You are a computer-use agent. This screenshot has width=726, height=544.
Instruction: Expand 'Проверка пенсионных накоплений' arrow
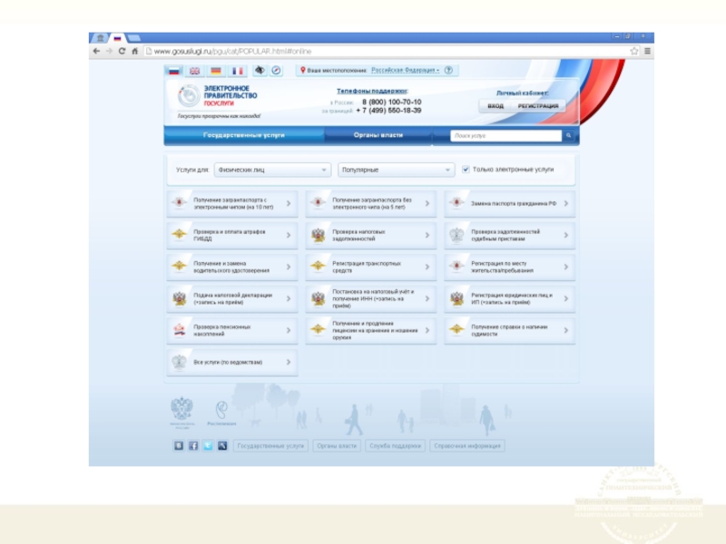289,330
